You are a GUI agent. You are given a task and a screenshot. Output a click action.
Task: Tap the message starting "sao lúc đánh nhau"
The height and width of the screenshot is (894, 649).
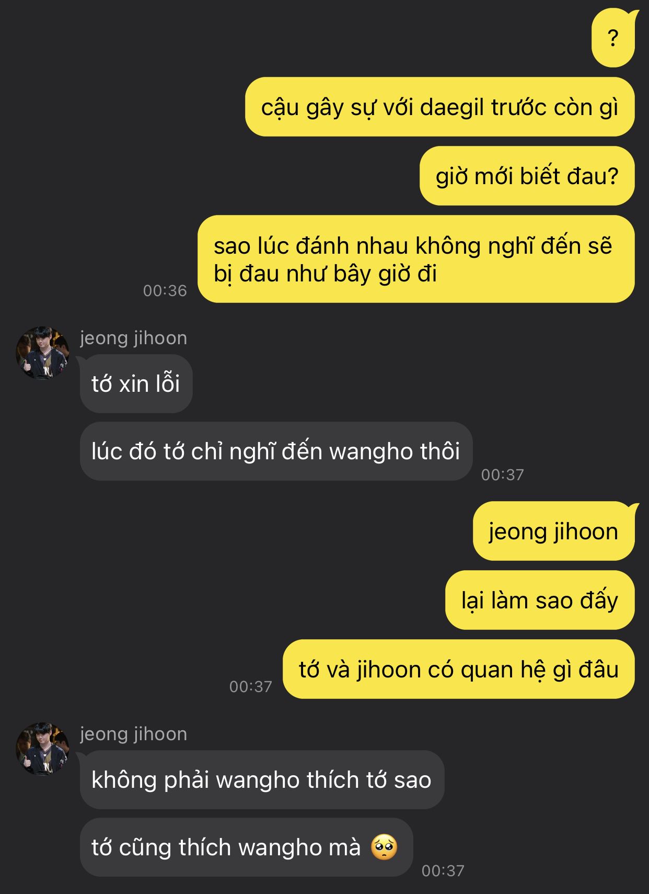[416, 259]
